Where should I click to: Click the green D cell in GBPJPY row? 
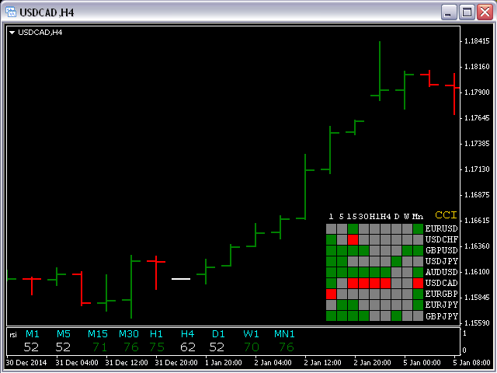[397, 316]
